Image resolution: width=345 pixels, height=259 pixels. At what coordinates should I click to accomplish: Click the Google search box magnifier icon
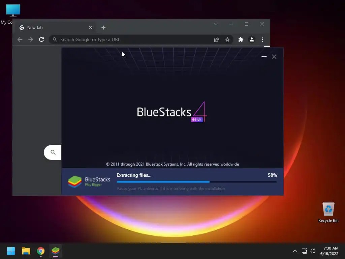(x=53, y=152)
